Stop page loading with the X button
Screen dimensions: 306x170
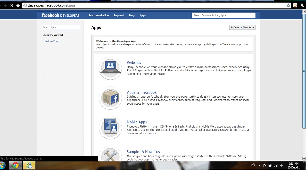pos(12,5)
